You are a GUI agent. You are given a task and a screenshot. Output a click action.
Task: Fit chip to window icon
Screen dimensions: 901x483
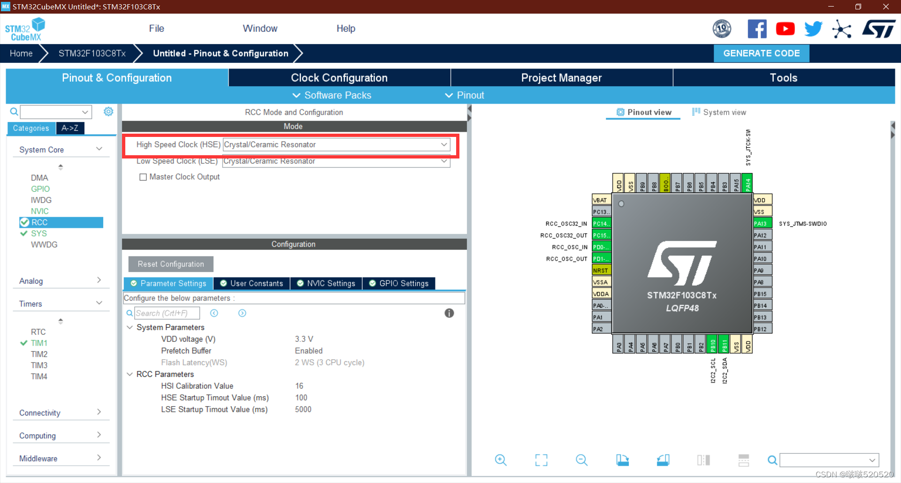pos(541,460)
